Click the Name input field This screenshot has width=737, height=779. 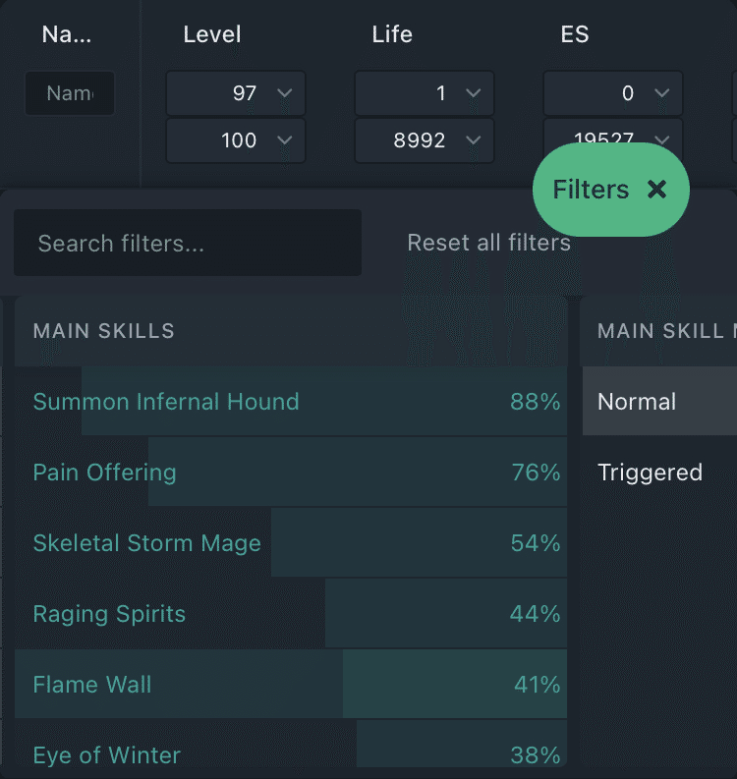coord(70,93)
